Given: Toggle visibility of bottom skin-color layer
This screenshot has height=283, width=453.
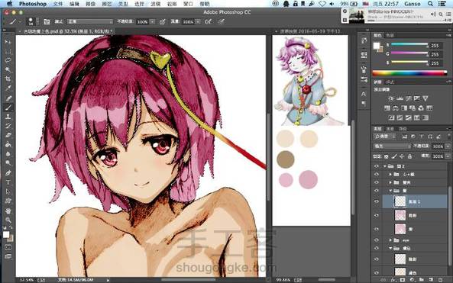Looking at the screenshot, I should point(376,272).
